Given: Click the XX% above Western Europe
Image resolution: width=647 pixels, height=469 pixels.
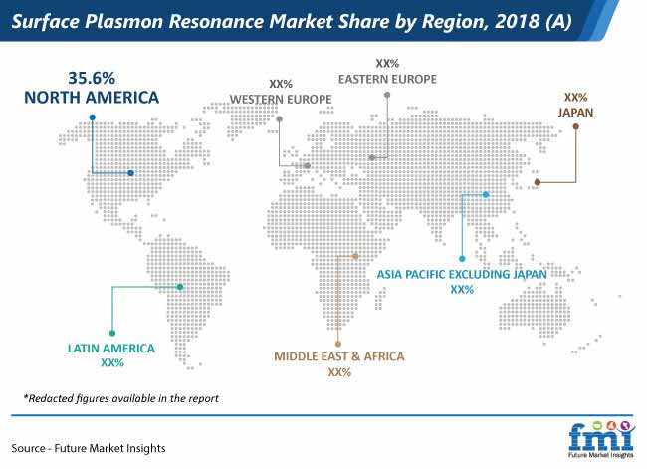Looking at the screenshot, I should point(281,84).
